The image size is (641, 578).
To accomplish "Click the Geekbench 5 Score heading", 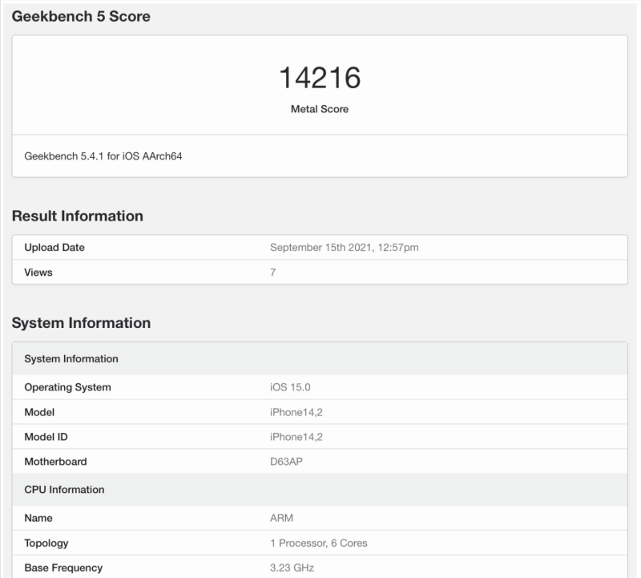I will (x=81, y=16).
